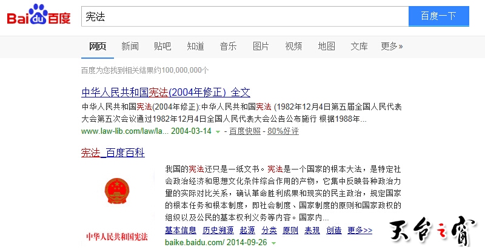The width and height of the screenshot is (485, 250).
Task: Select the 网页 tab
Action: click(98, 47)
